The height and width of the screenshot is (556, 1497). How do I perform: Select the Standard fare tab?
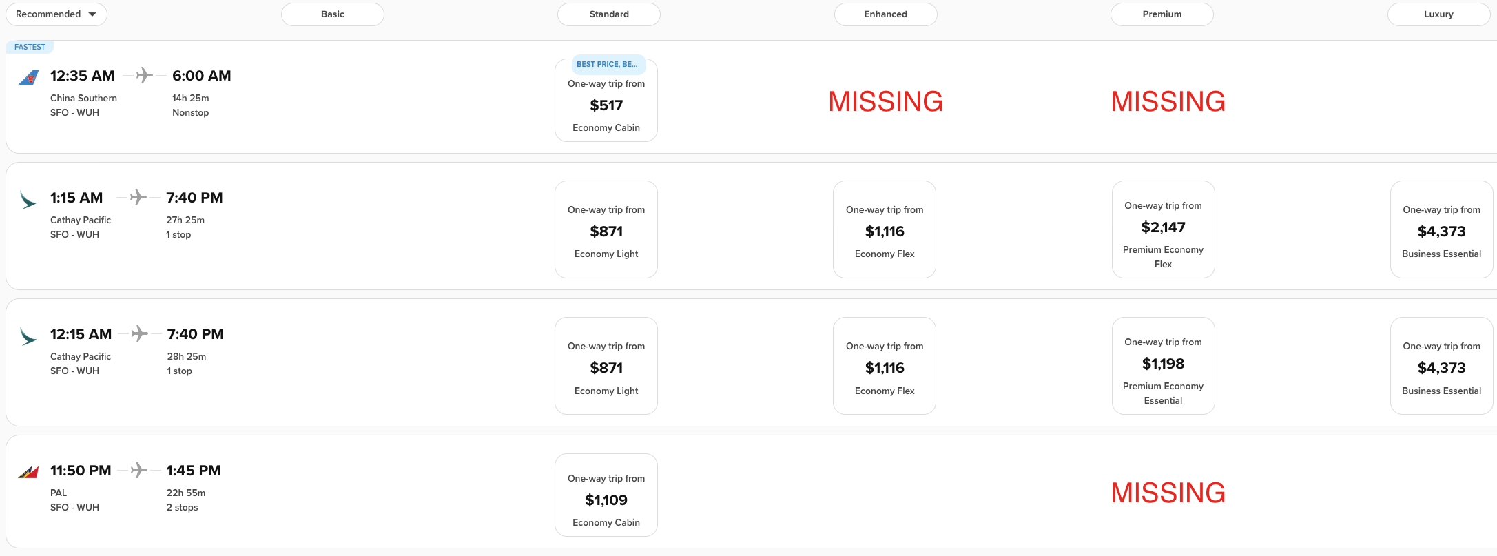pyautogui.click(x=609, y=14)
